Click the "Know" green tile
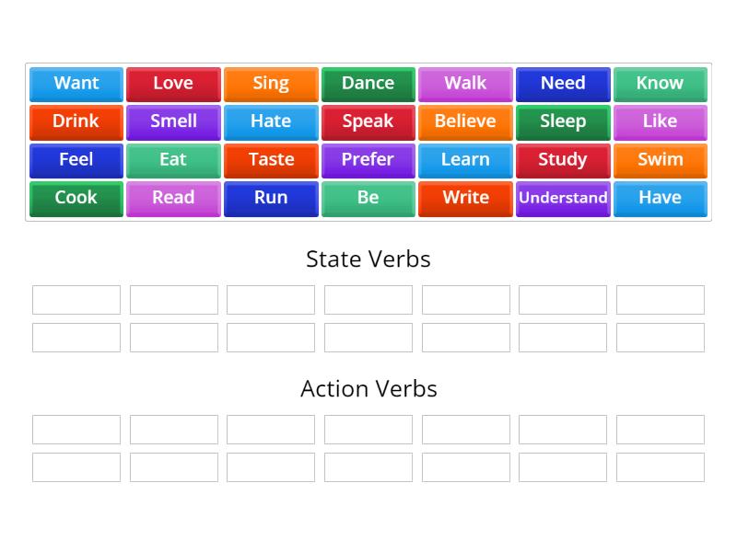 pyautogui.click(x=660, y=84)
